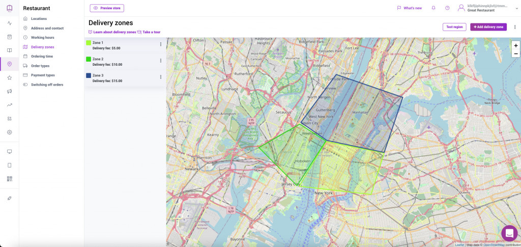The image size is (521, 247).
Task: Select the star icon in left rail
Action: (9, 78)
